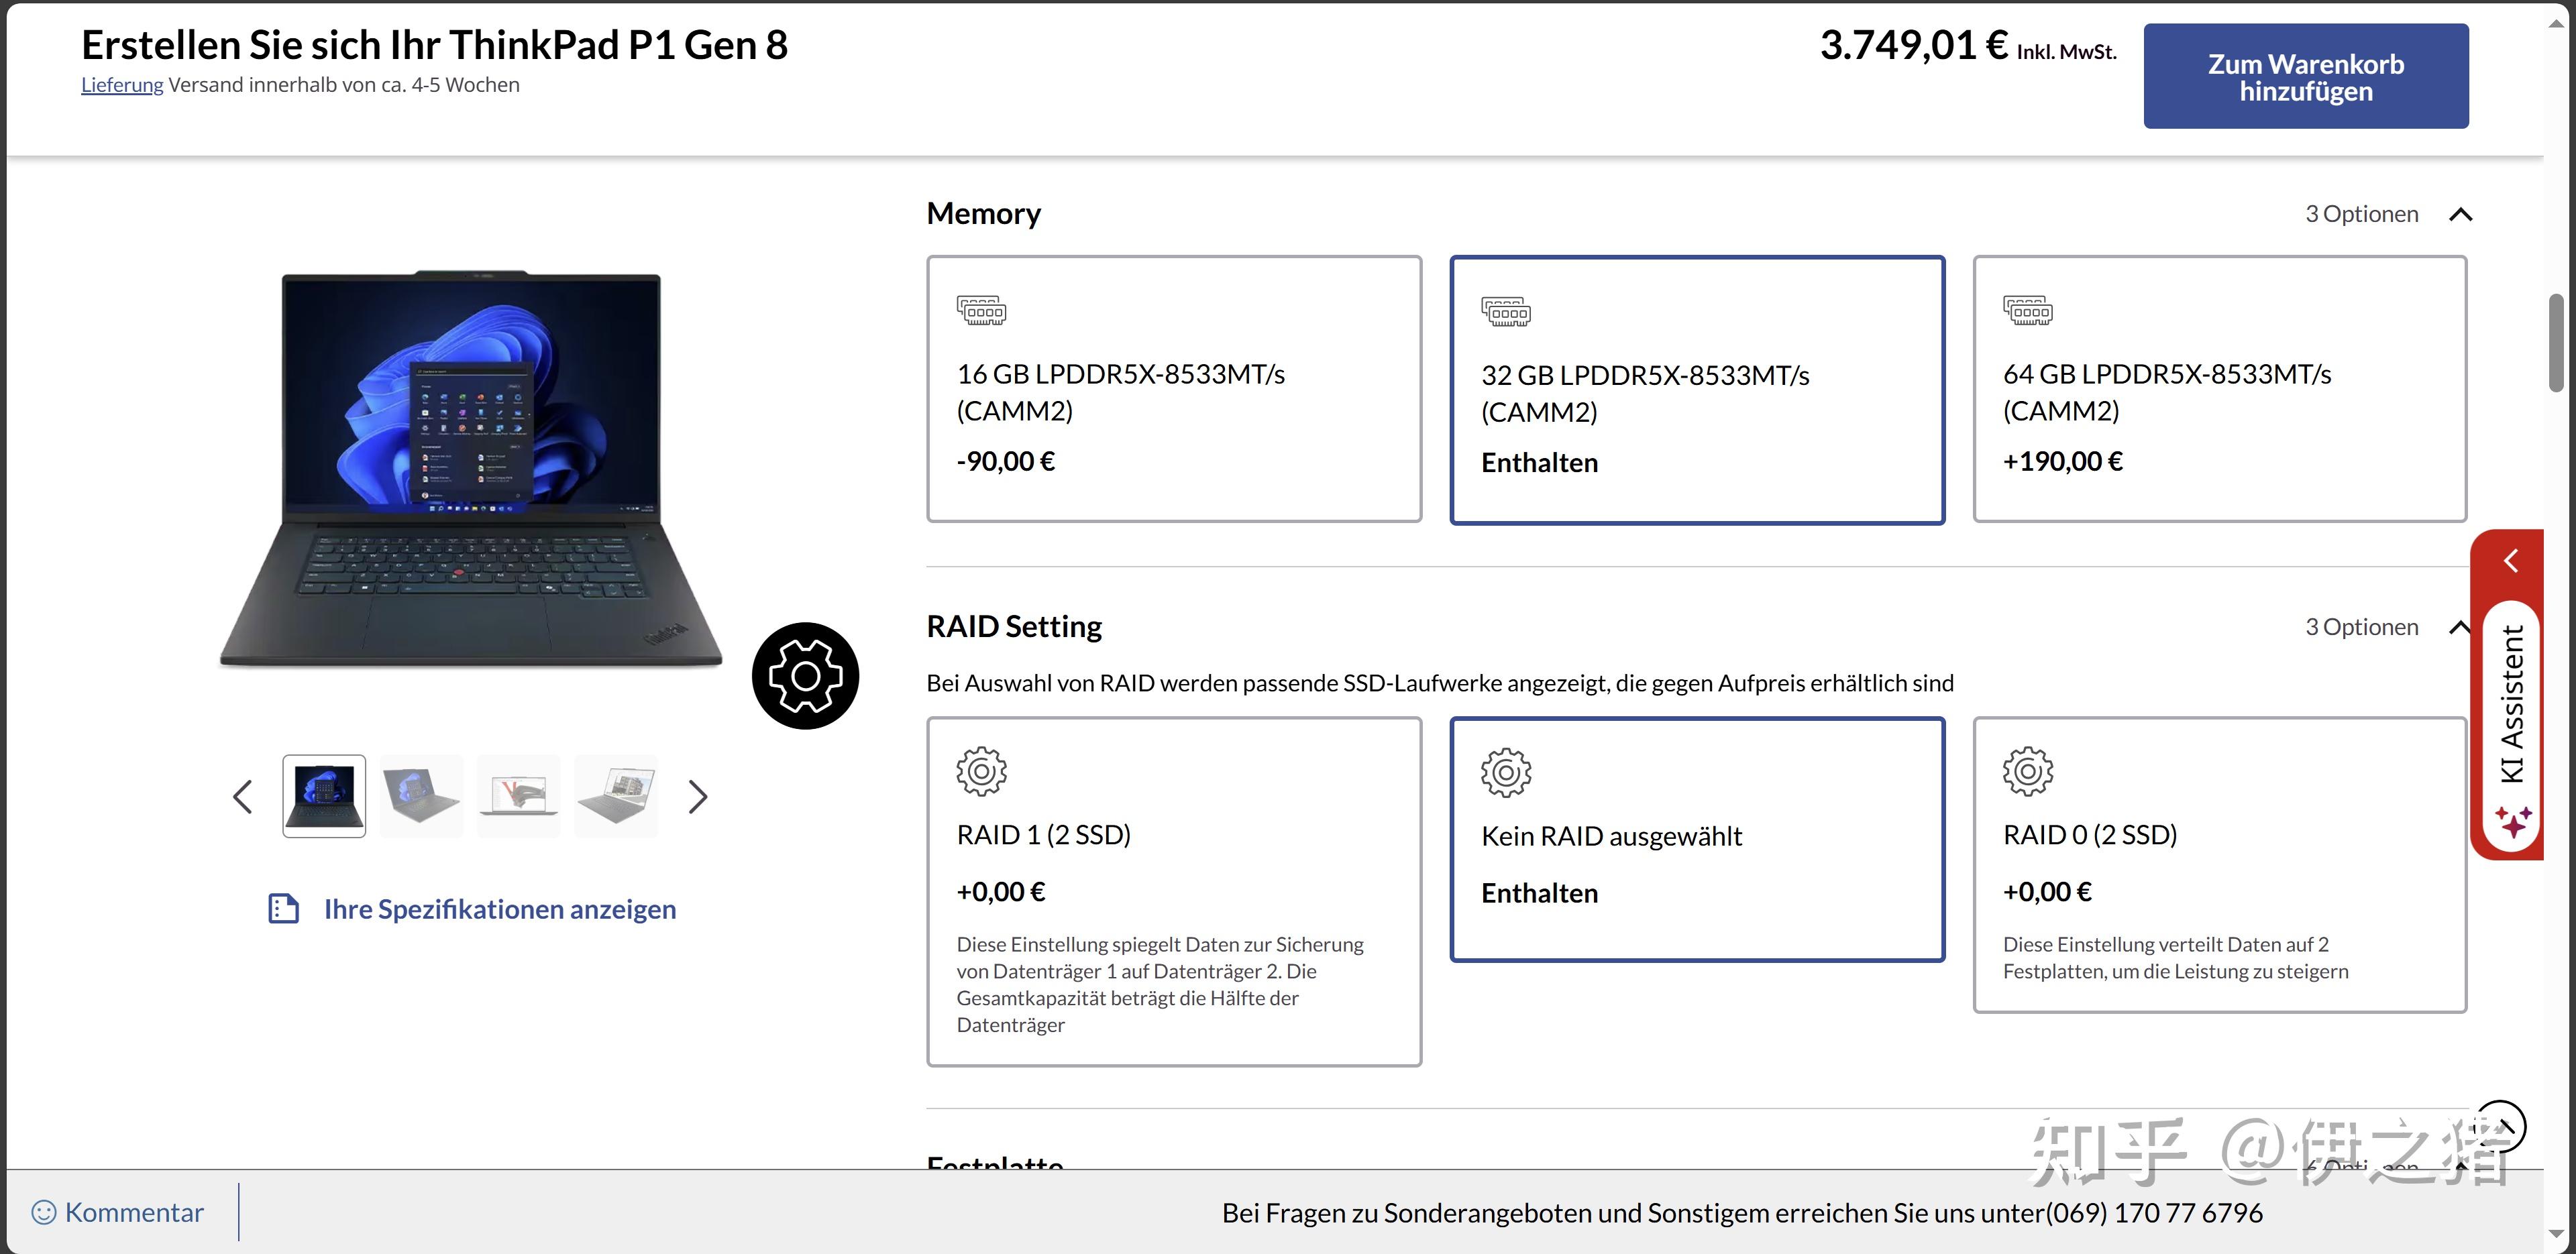Viewport: 2576px width, 1254px height.
Task: Open Ihre Spezifikationen anzeigen link
Action: pos(499,909)
